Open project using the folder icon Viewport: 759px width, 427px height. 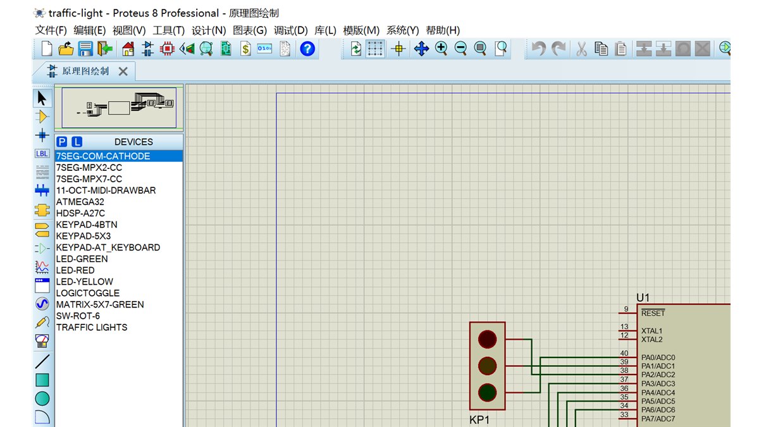pos(66,49)
